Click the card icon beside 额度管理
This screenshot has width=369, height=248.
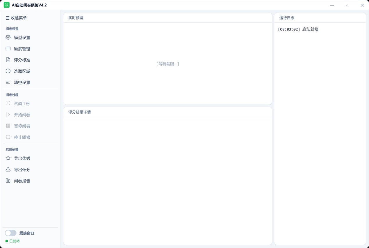point(8,49)
